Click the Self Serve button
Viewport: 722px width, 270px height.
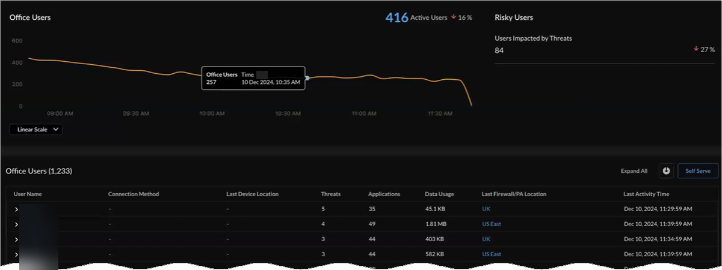coord(698,171)
